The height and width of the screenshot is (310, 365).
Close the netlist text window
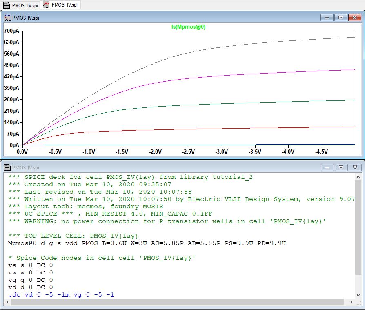[354, 167]
